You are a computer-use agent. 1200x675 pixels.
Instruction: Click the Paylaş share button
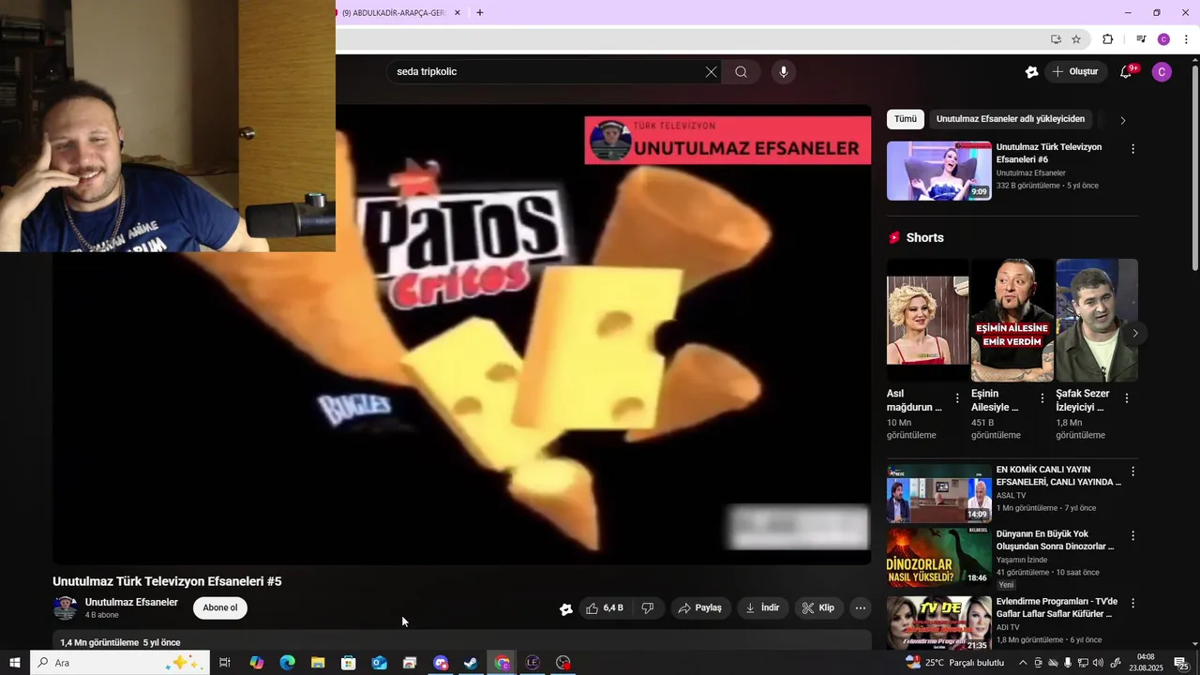tap(699, 608)
